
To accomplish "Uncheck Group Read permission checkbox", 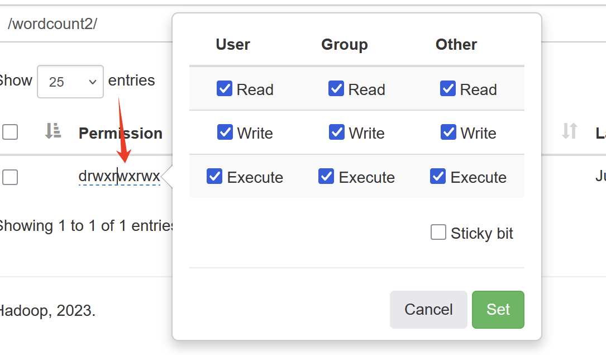I will pos(336,88).
